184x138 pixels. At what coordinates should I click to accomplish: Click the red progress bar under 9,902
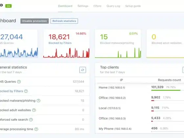pos(152,101)
